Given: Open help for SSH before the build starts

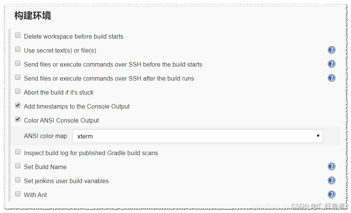Looking at the screenshot, I should click(x=332, y=64).
